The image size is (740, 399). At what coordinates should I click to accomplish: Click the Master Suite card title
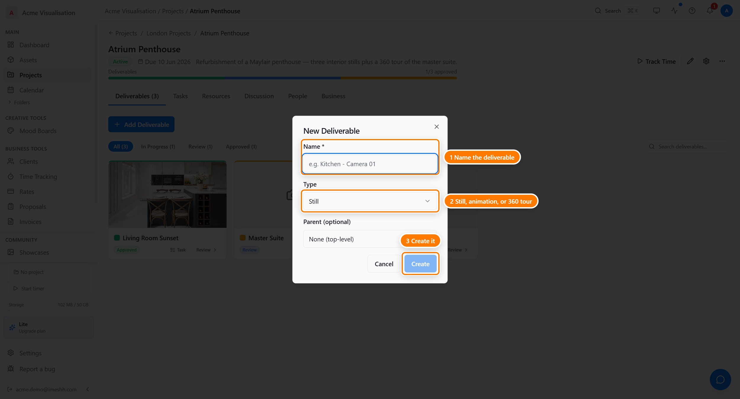(266, 238)
